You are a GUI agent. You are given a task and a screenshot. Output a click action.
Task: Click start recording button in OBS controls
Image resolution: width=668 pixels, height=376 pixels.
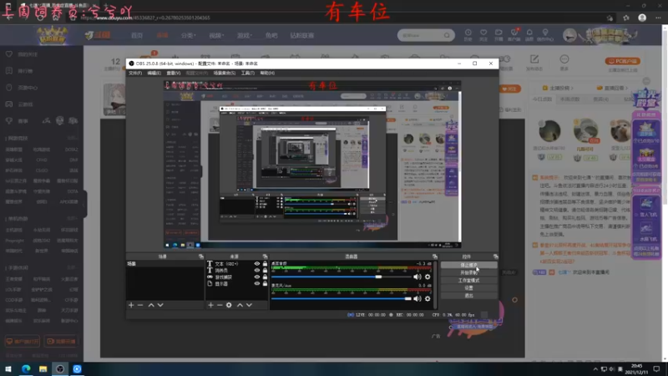click(x=468, y=273)
